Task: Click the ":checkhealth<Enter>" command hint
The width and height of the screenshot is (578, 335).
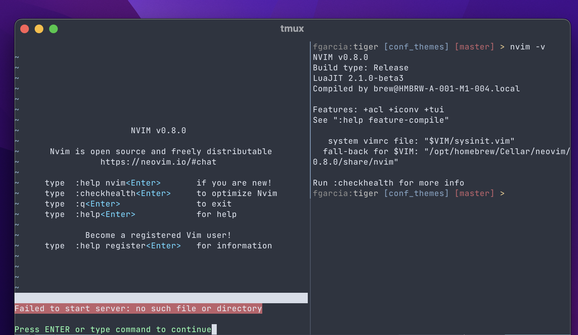Action: point(123,193)
